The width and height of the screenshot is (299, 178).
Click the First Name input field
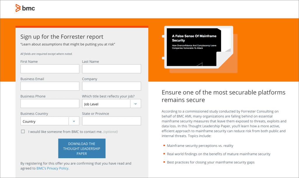(x=50, y=69)
